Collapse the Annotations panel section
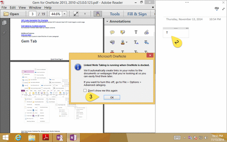The height and width of the screenshot is (142, 227). [x=107, y=21]
